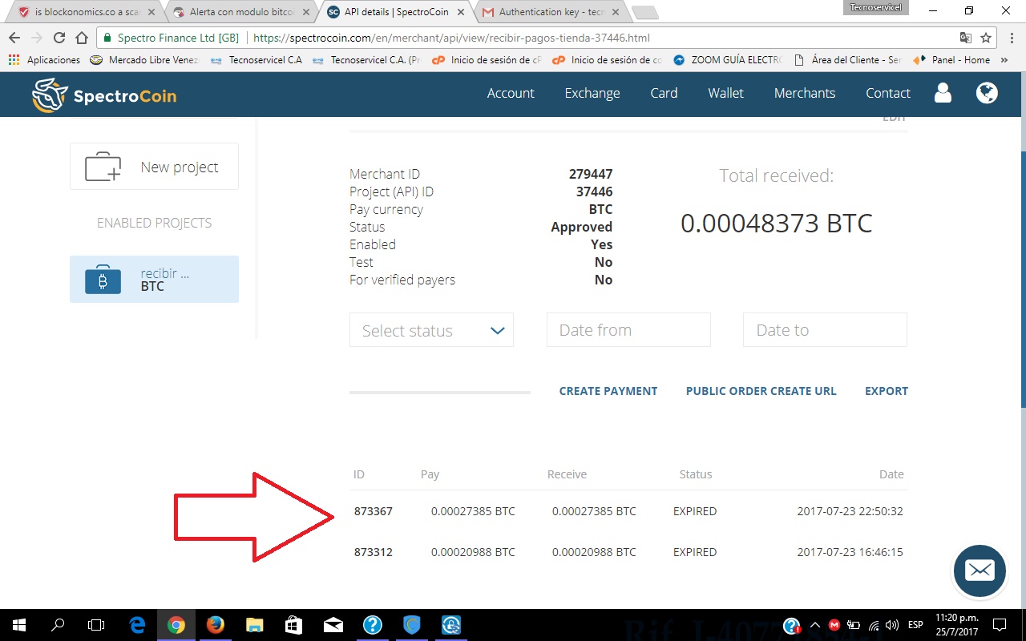This screenshot has width=1026, height=641.
Task: Open the Merchants menu
Action: click(805, 93)
